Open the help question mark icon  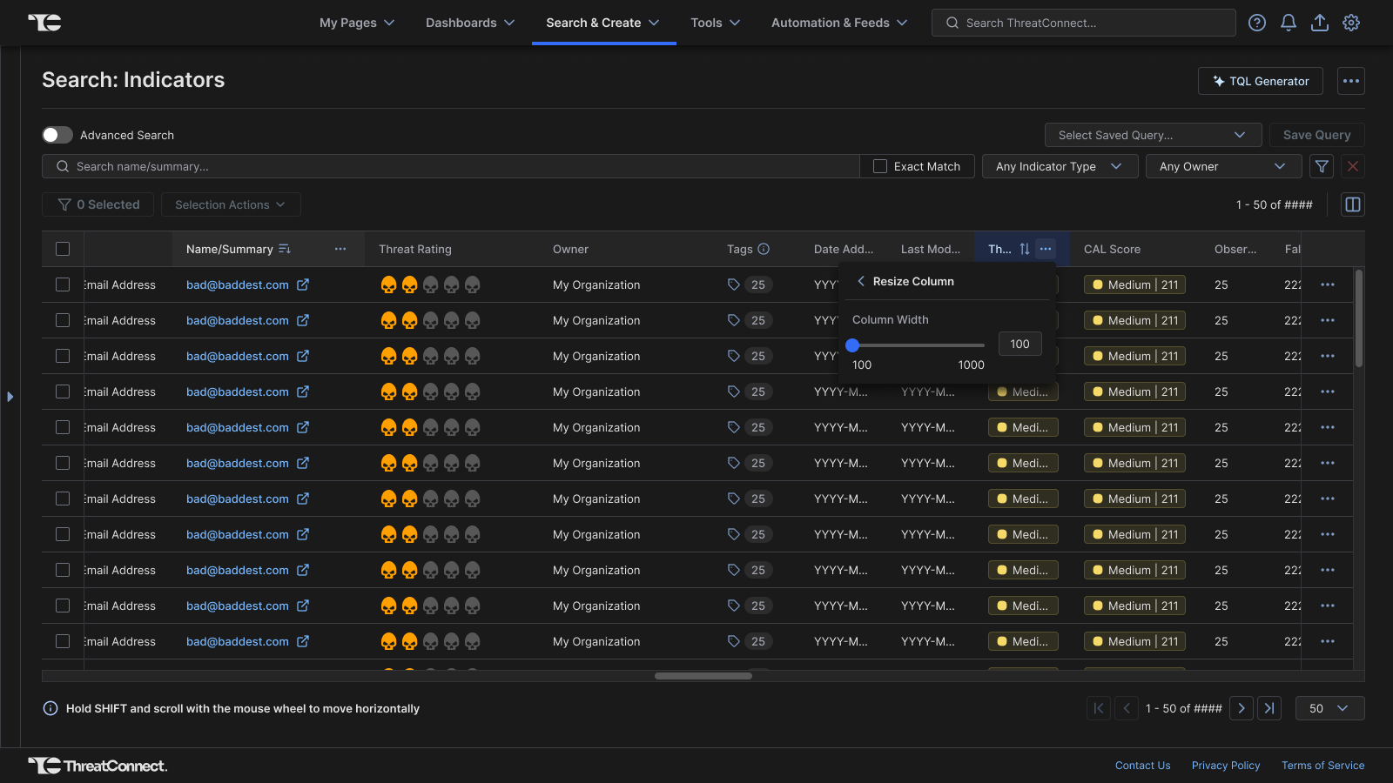coord(1256,23)
